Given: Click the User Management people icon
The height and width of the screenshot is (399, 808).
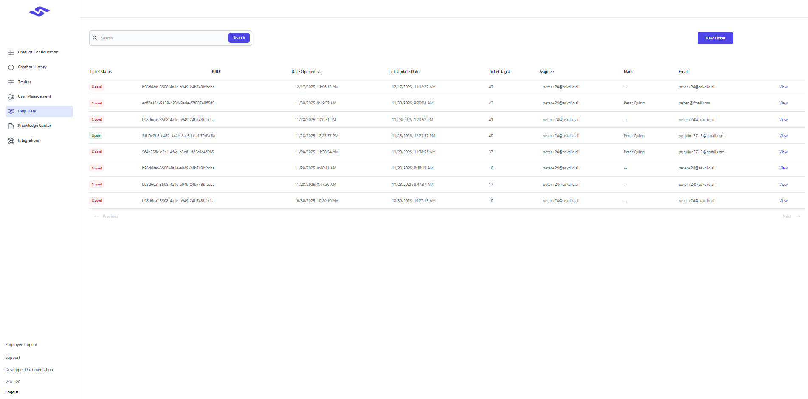Looking at the screenshot, I should (11, 97).
